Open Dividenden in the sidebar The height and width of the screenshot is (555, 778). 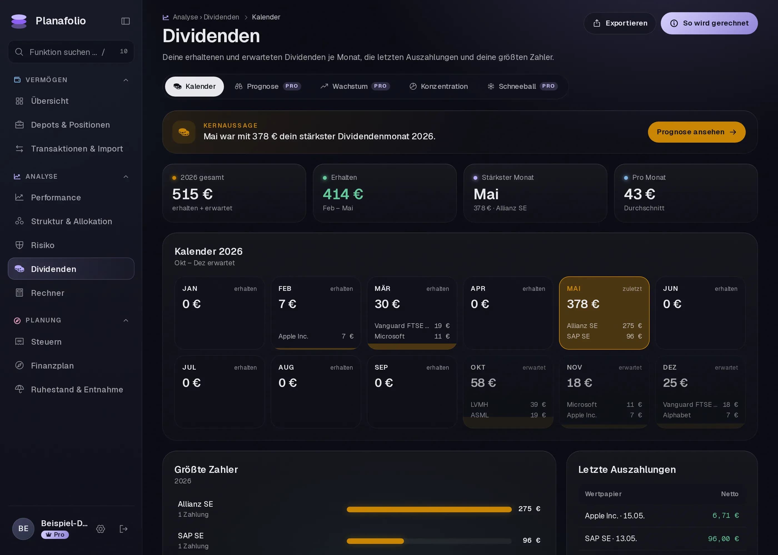(x=71, y=269)
